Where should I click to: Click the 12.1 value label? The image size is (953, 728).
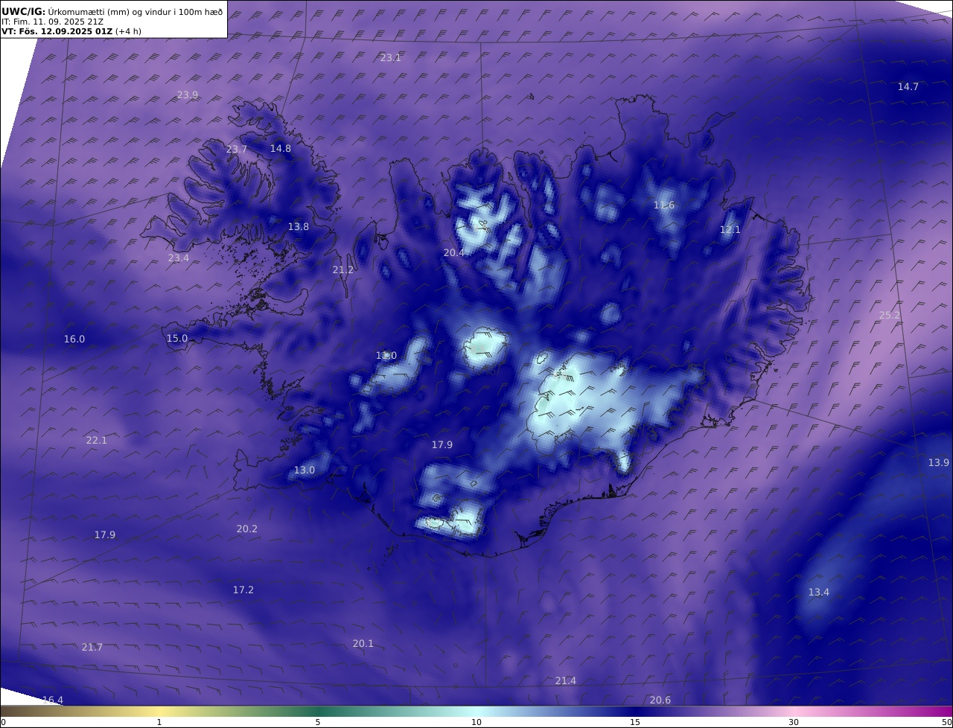click(x=730, y=229)
